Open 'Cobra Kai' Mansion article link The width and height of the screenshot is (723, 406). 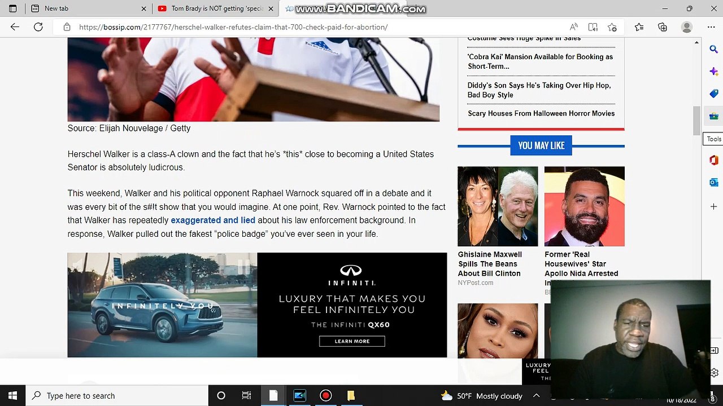point(540,61)
